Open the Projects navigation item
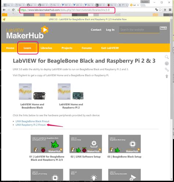174x182 pixels. [x=67, y=48]
